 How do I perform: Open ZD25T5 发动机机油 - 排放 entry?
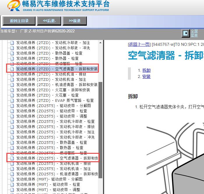[x=53, y=163]
